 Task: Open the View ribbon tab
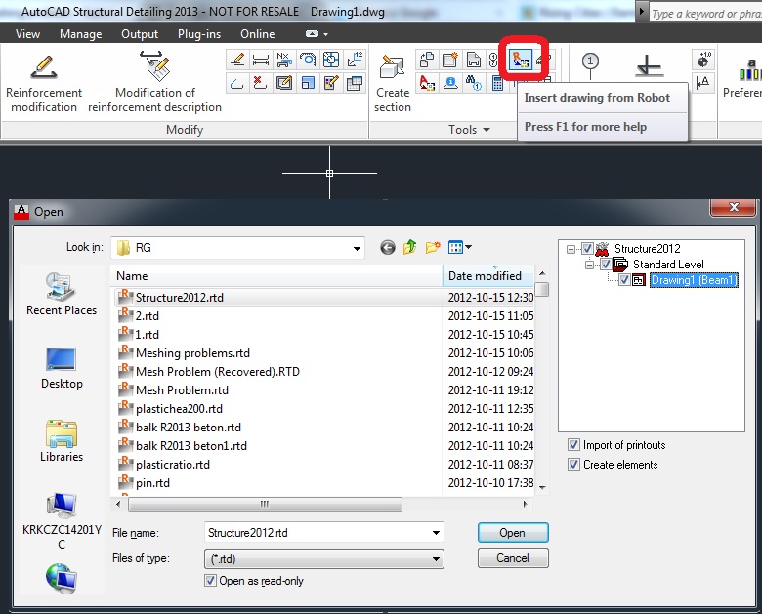point(27,34)
